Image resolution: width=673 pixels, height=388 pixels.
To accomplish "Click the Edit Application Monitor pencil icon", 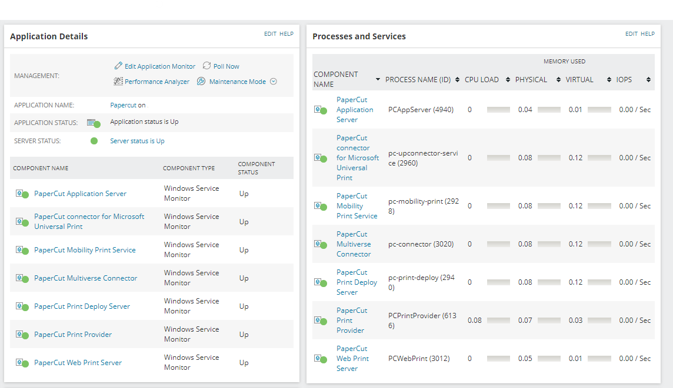I will click(118, 66).
